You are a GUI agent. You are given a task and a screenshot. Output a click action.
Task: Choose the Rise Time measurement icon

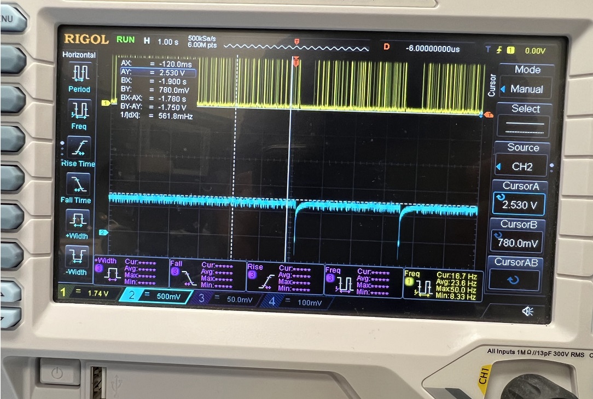[79, 147]
